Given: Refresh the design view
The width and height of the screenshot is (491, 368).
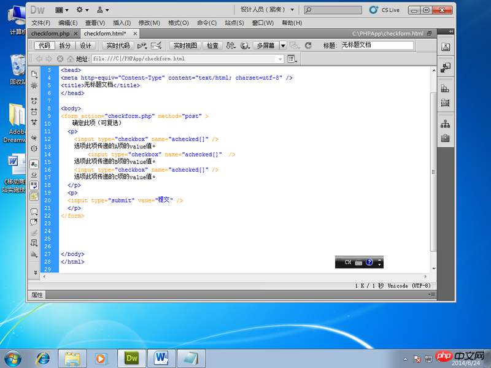Looking at the screenshot, I should (x=308, y=45).
